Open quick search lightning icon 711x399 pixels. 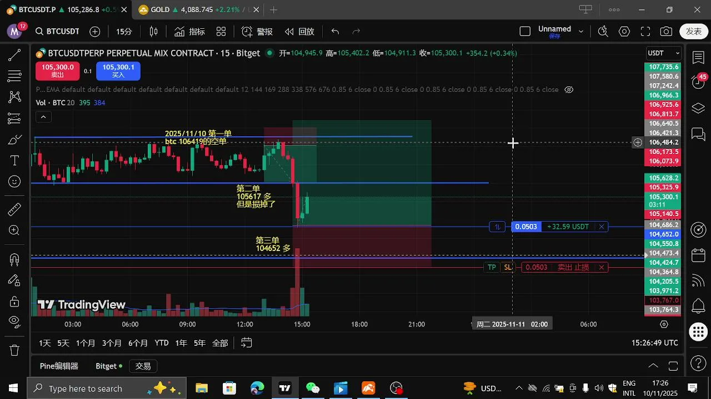pyautogui.click(x=603, y=32)
